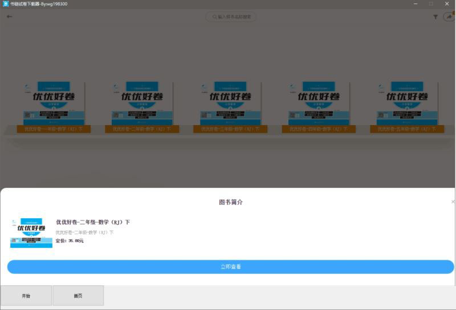Click the app logo icon in title bar
The height and width of the screenshot is (310, 456).
click(5, 4)
